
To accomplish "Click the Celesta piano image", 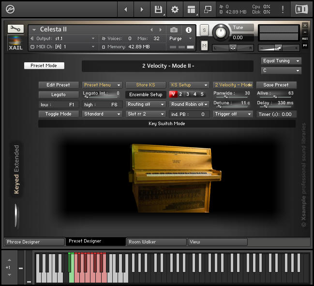I will 174,178.
